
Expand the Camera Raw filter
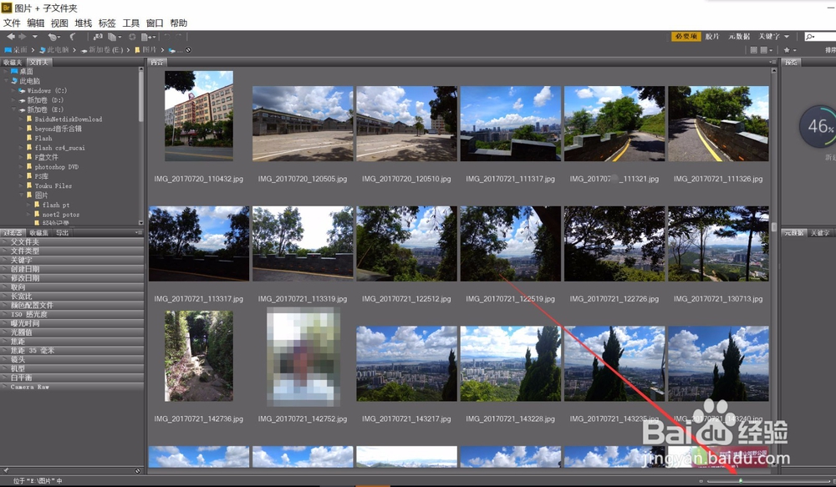click(x=72, y=387)
